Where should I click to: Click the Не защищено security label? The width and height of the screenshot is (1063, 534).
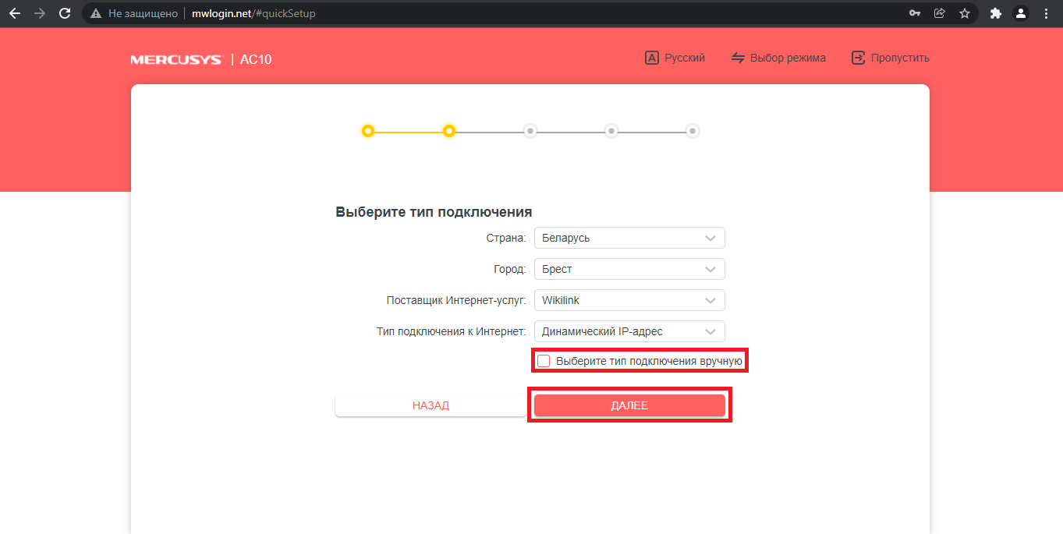tap(142, 13)
